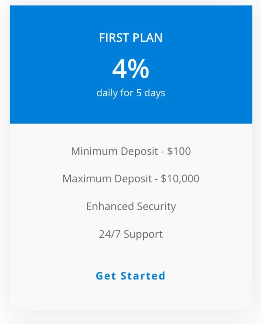Click the word 'Get' in the link
This screenshot has height=324, width=261.
106,276
